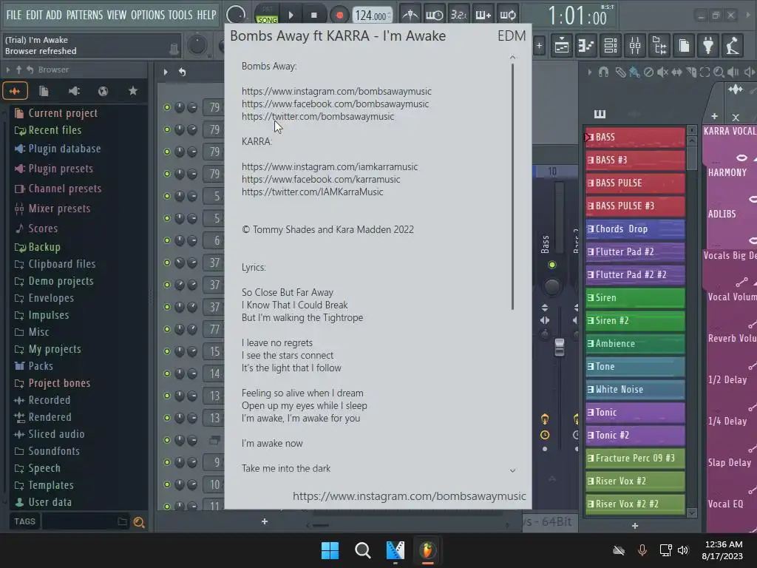Open the Bombs Away Facebook link
The image size is (757, 568).
pyautogui.click(x=335, y=104)
